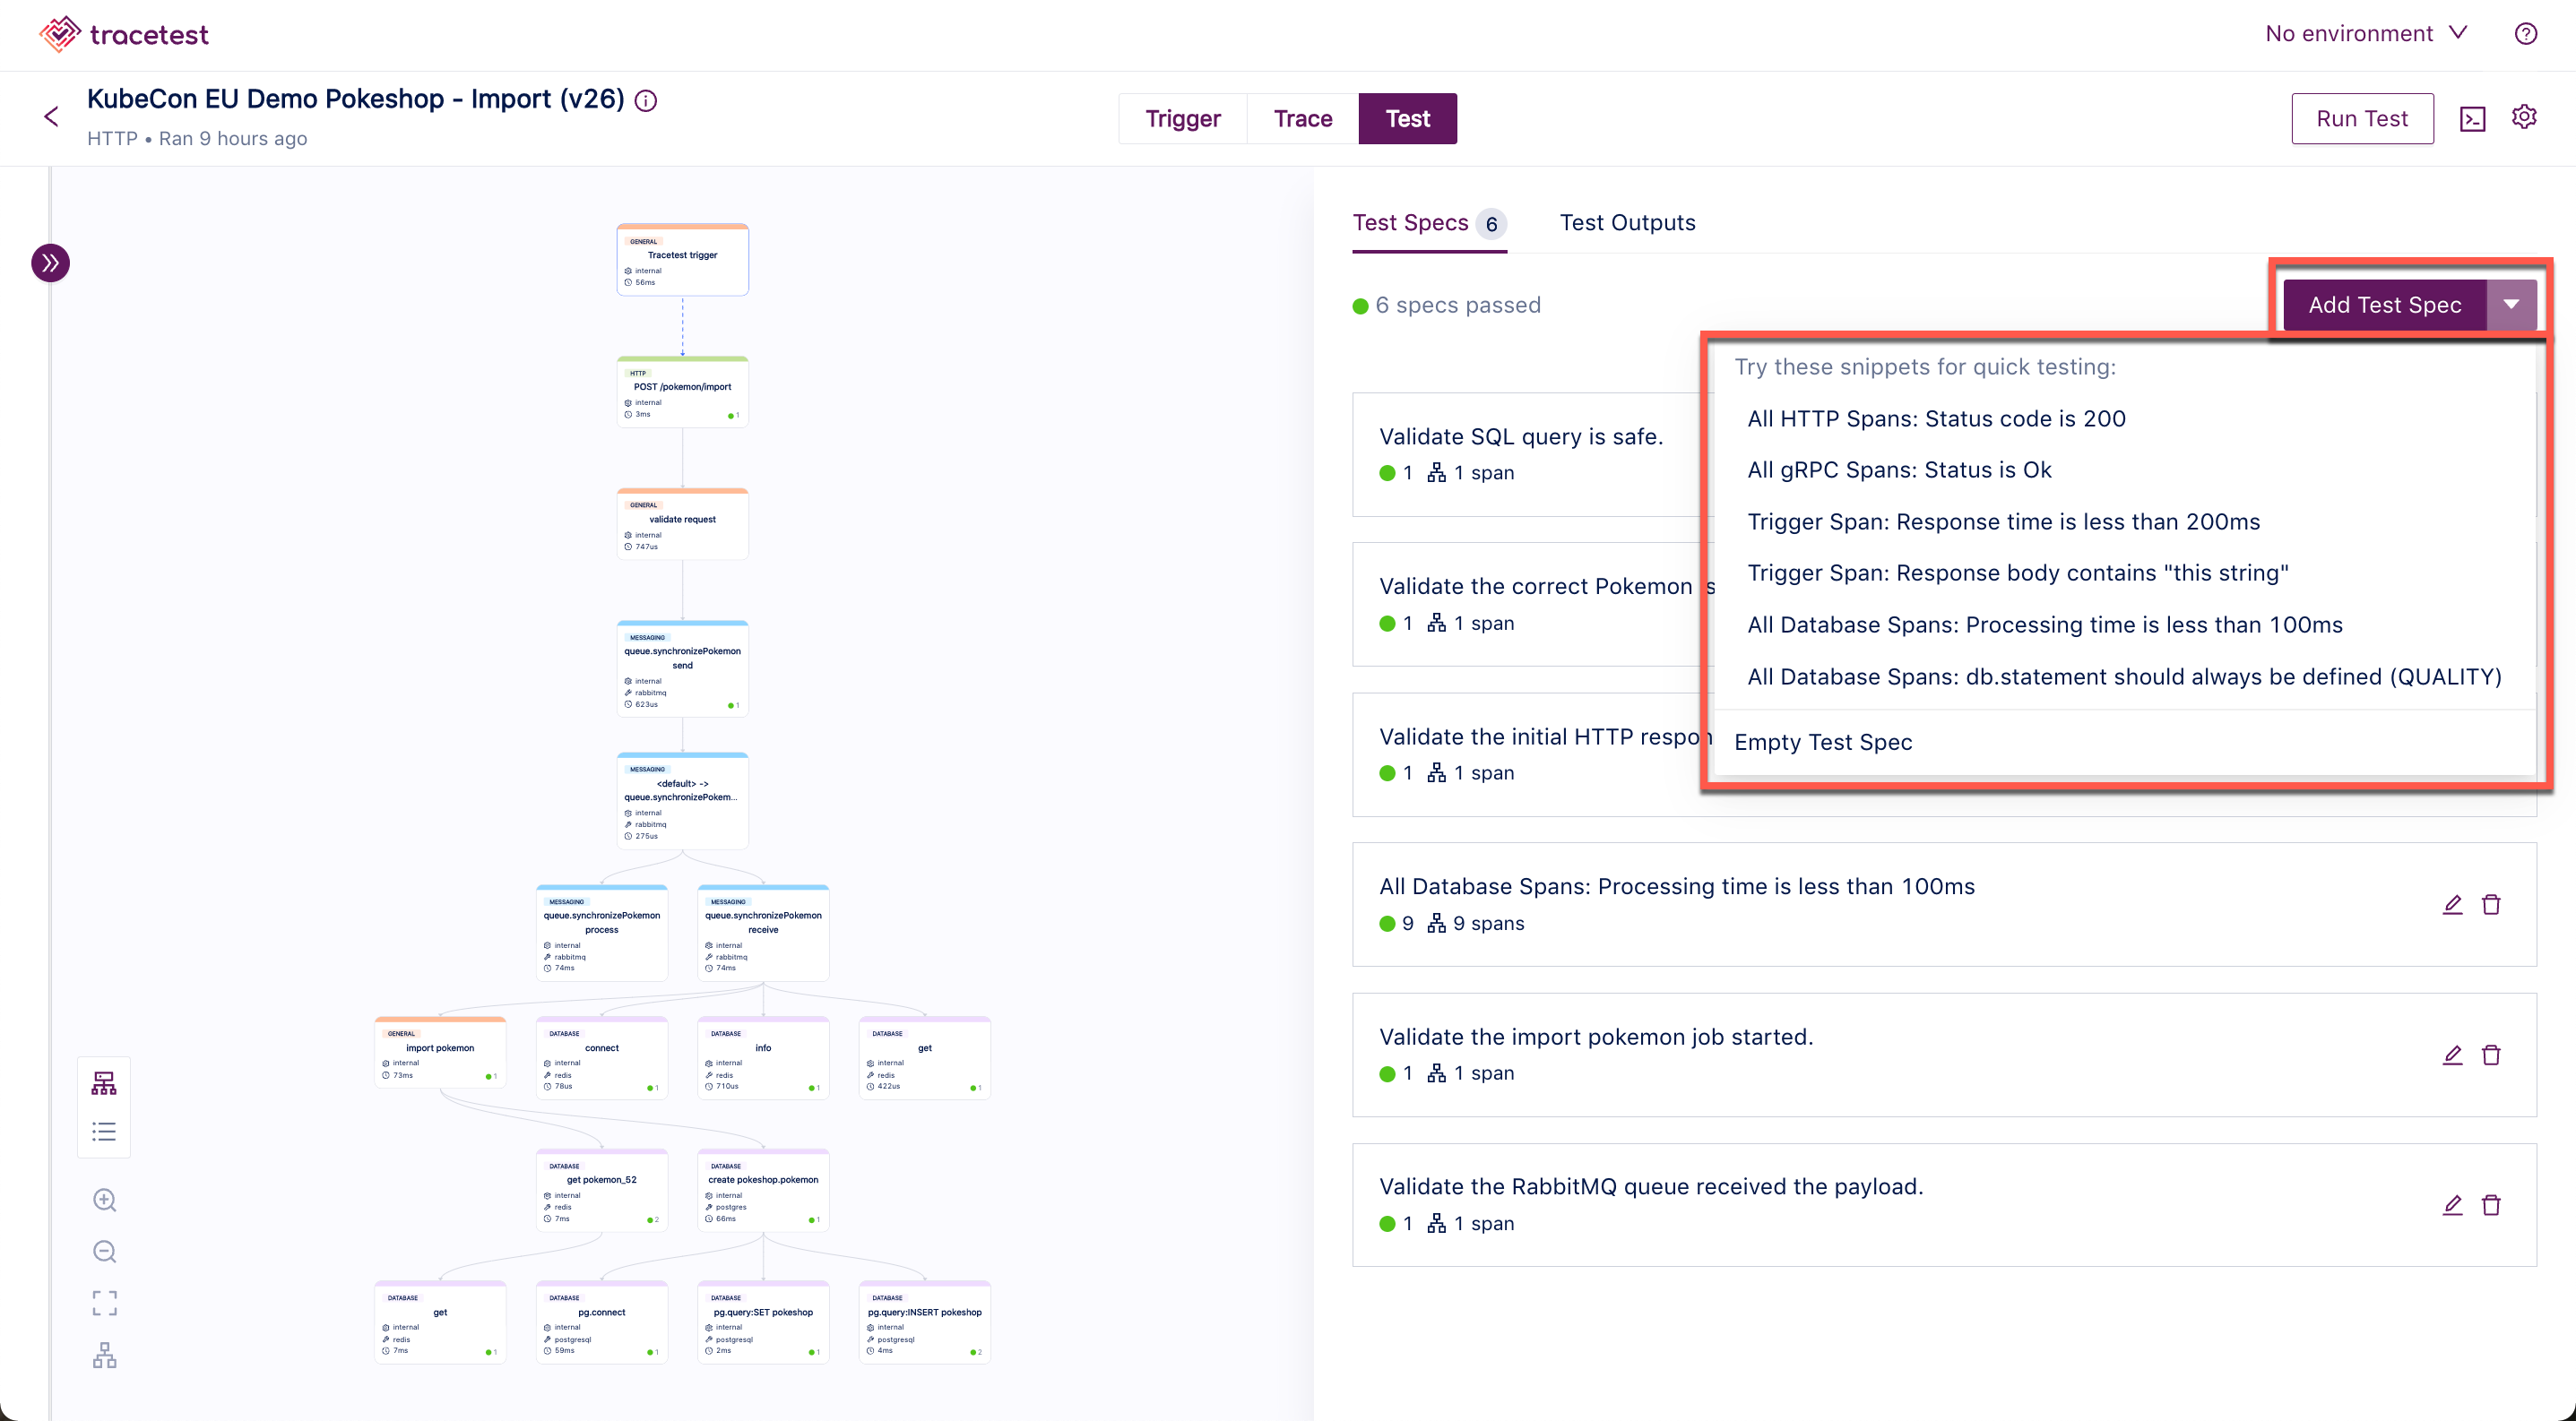Screen dimensions: 2576x1421
Task: Switch to the Trace tab
Action: pyautogui.click(x=1302, y=117)
